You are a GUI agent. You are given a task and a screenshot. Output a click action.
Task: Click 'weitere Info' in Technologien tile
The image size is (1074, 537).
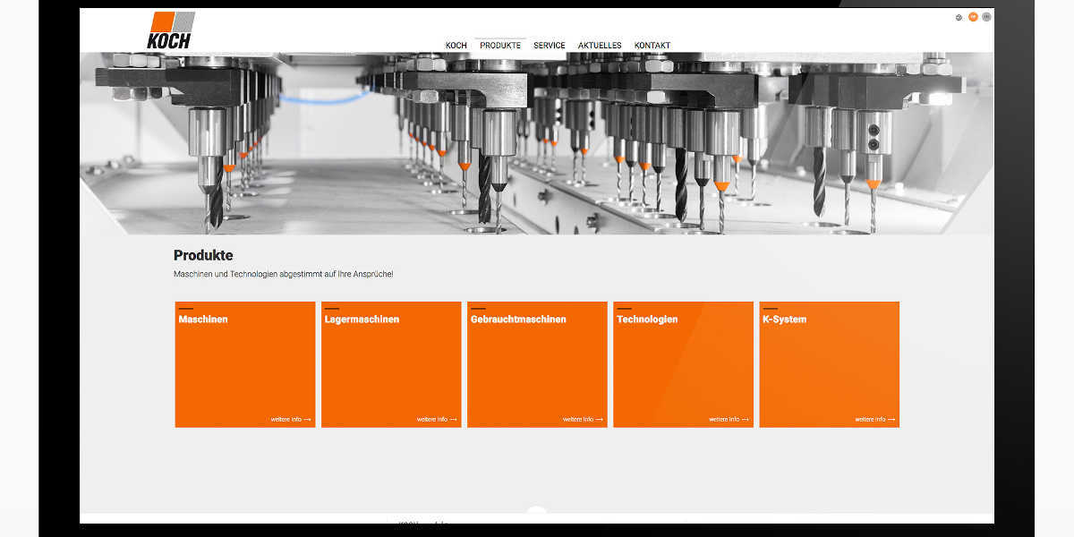pos(729,420)
